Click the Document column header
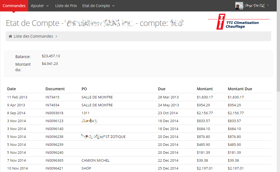 [55, 89]
